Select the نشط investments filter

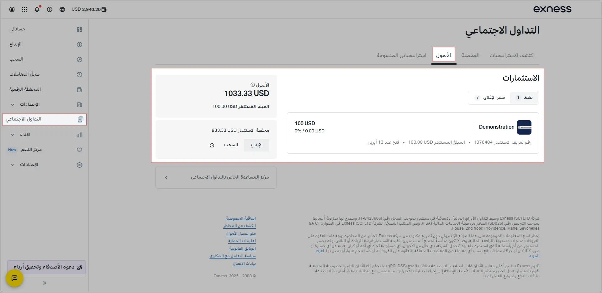coord(524,98)
